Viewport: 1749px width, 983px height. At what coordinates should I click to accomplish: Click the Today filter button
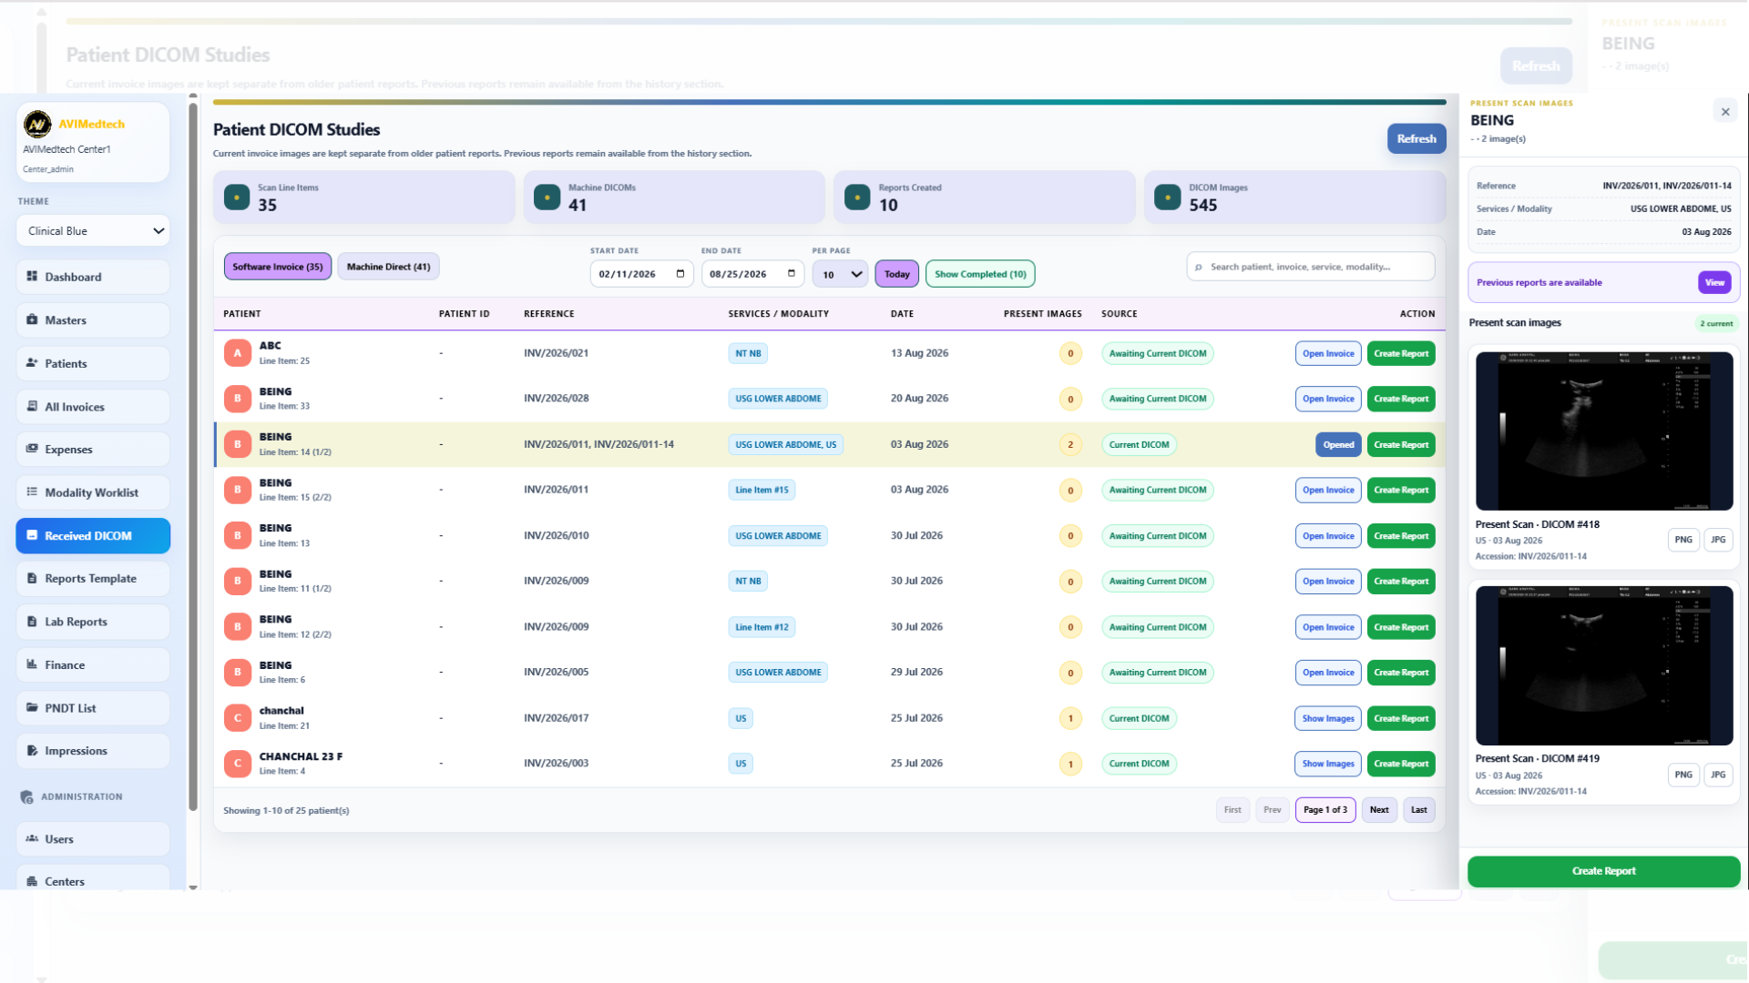point(896,274)
